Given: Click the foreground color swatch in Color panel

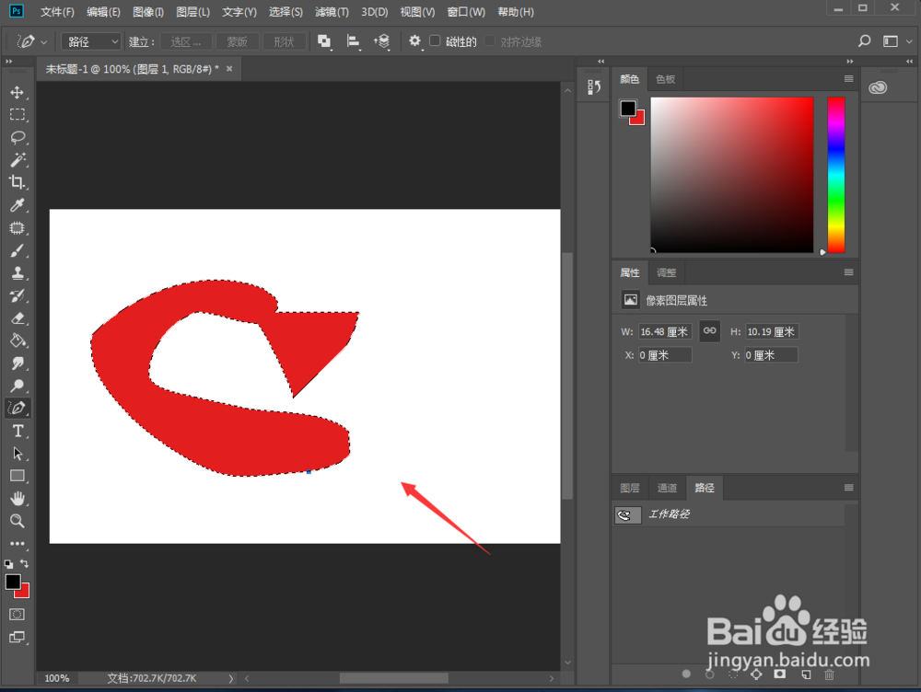Looking at the screenshot, I should tap(628, 108).
